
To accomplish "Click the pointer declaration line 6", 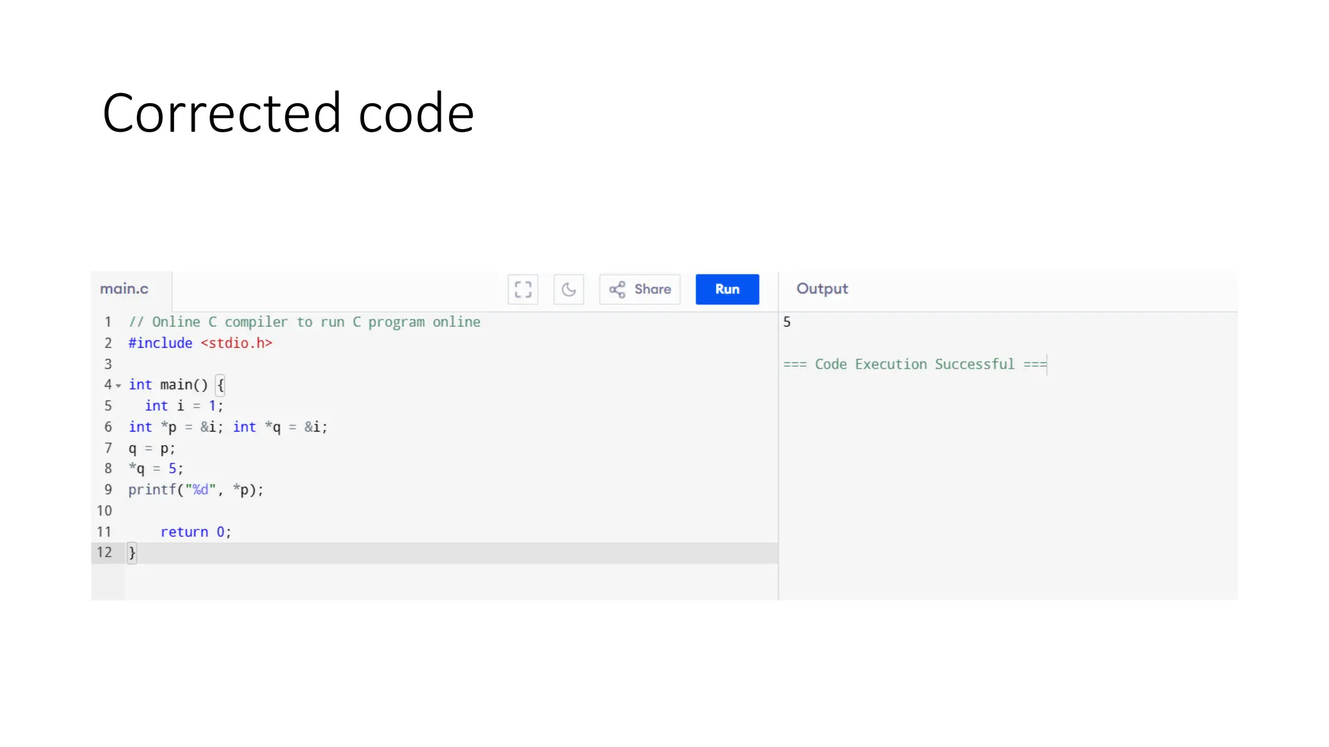I will (227, 427).
